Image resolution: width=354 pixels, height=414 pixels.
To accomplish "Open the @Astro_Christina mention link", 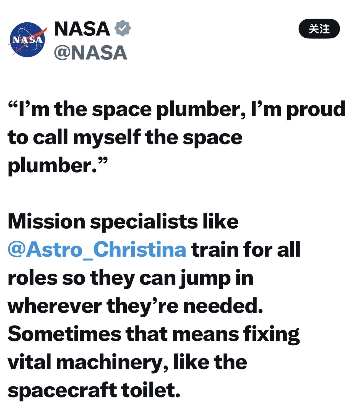I will 97,249.
